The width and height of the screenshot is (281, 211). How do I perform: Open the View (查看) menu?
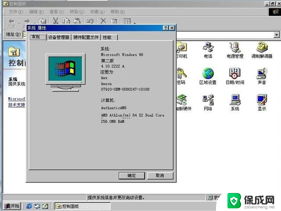tap(57, 12)
